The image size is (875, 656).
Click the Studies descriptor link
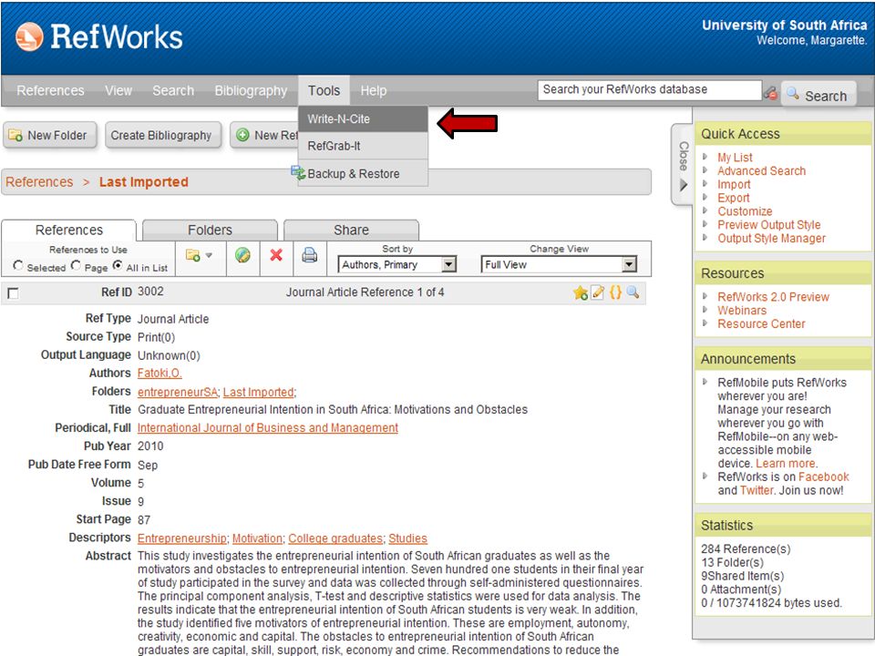pyautogui.click(x=408, y=538)
